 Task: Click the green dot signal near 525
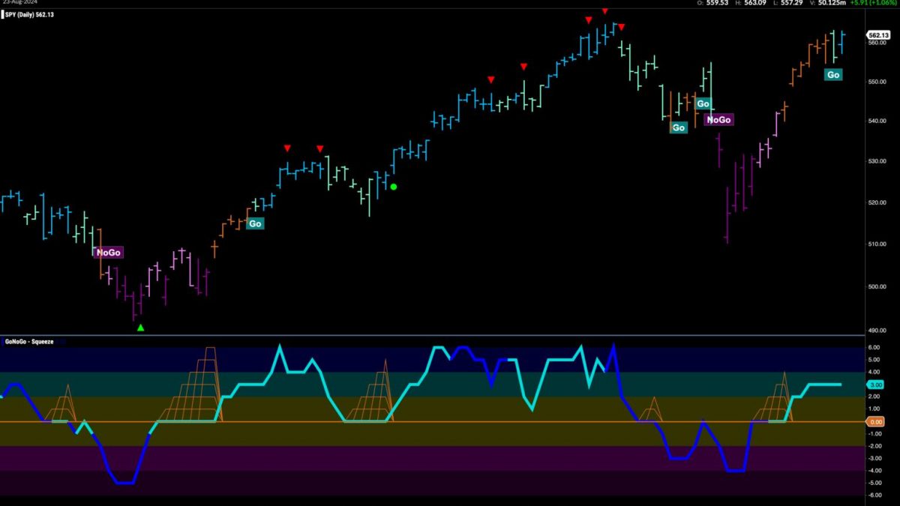pos(394,187)
